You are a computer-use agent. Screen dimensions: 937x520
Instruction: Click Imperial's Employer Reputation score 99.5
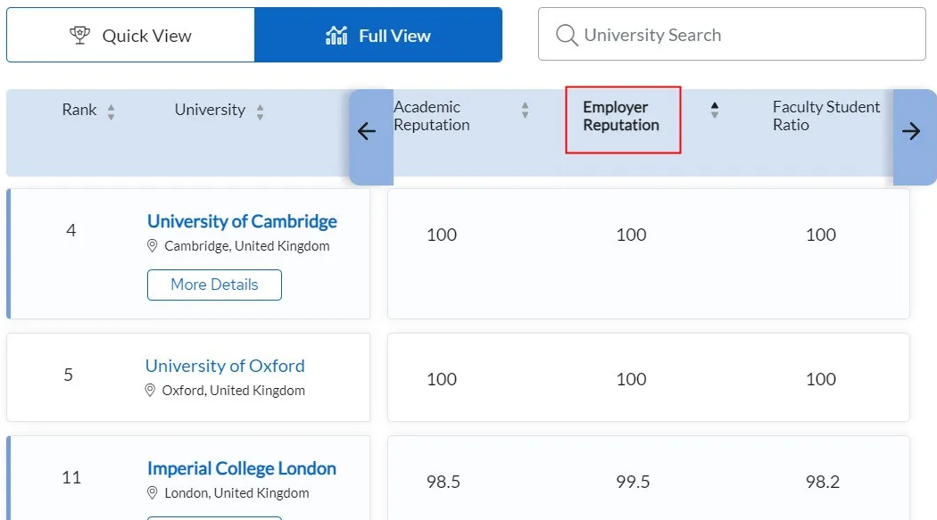coord(633,482)
